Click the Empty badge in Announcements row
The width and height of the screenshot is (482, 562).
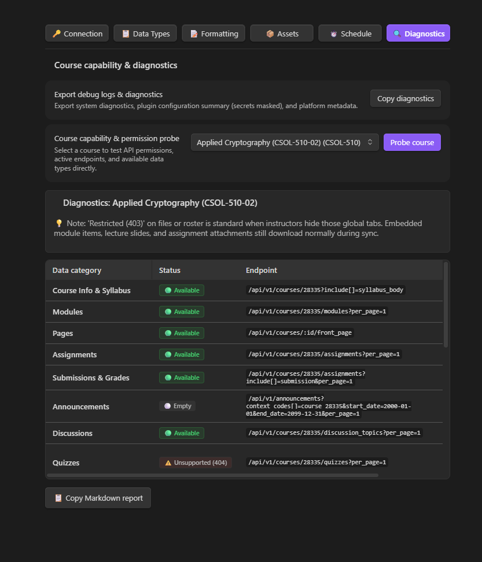[x=177, y=406]
